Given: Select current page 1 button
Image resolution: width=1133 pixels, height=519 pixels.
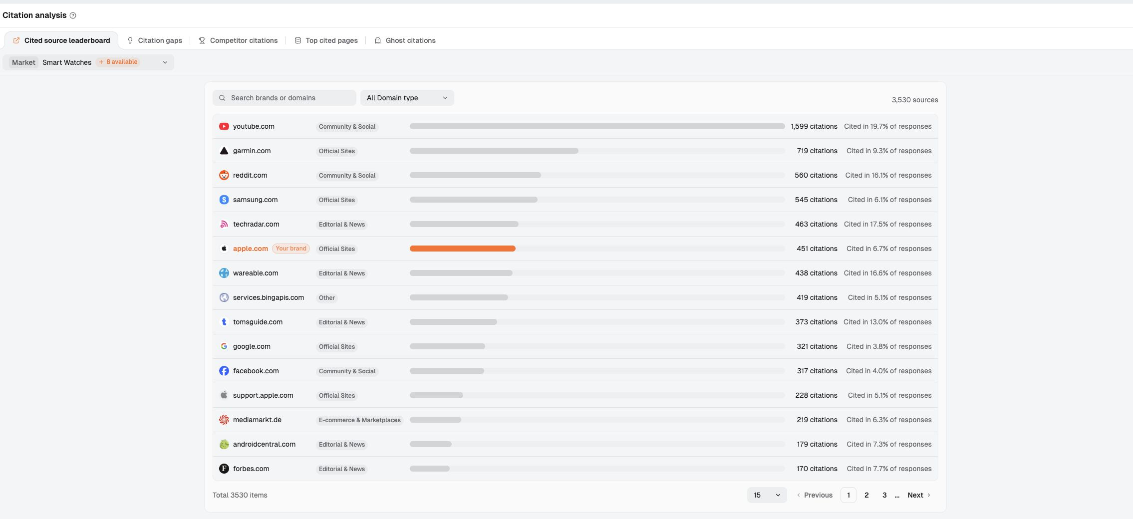Looking at the screenshot, I should tap(849, 495).
